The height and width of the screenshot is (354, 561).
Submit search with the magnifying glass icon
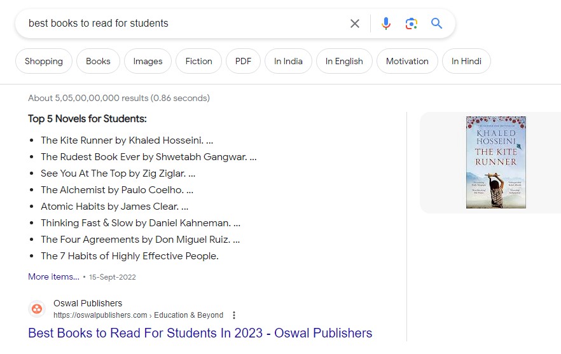pyautogui.click(x=436, y=24)
